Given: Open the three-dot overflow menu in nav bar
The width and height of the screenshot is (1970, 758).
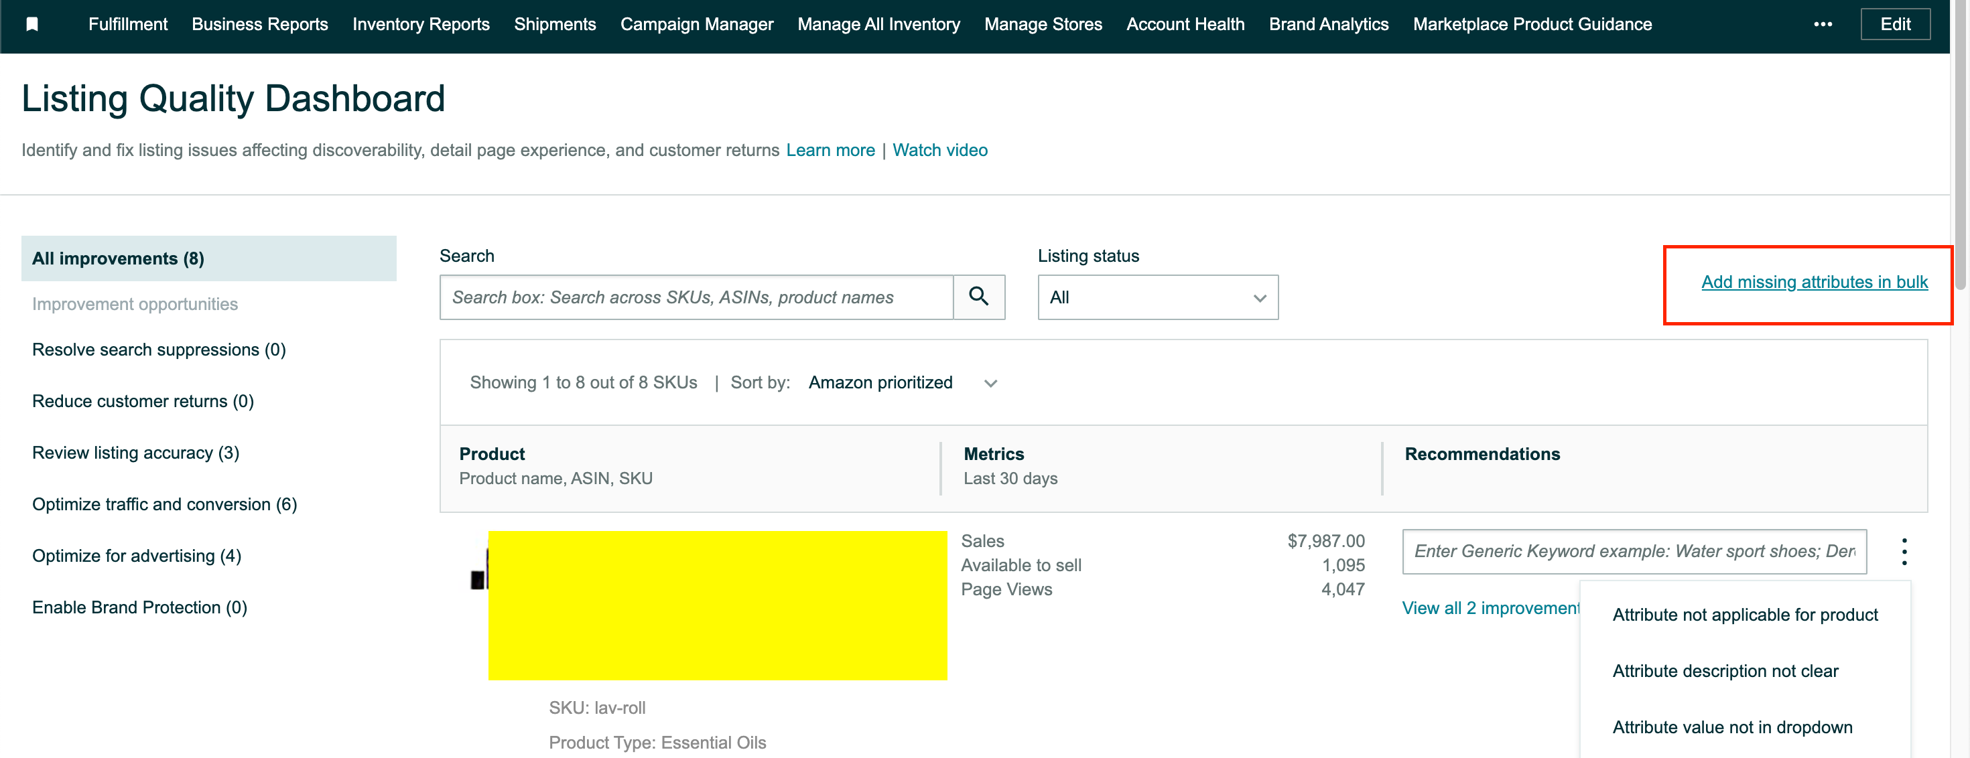Looking at the screenshot, I should pyautogui.click(x=1823, y=25).
